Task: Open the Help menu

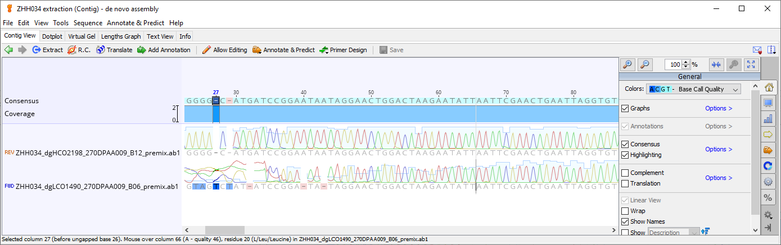Action: click(177, 23)
